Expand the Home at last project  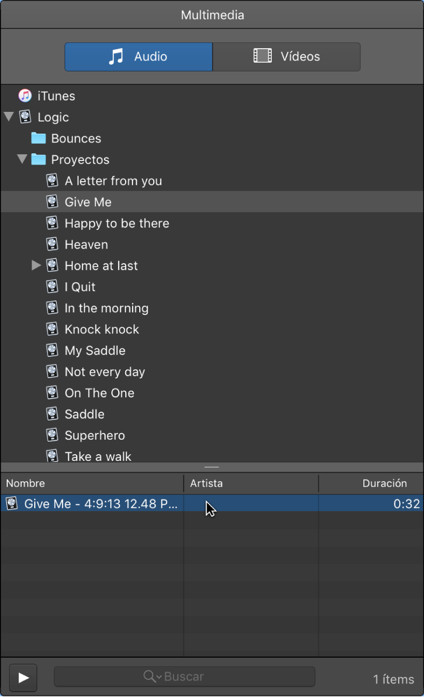[36, 266]
